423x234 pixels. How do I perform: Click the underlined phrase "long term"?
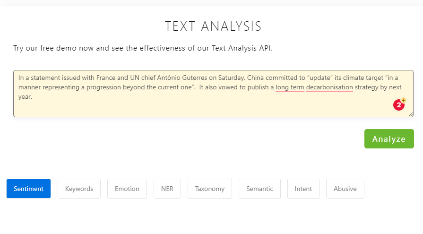pos(290,87)
